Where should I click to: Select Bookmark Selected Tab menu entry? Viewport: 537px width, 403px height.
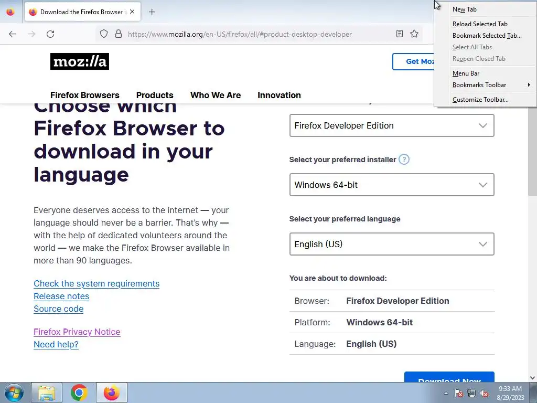pyautogui.click(x=485, y=36)
